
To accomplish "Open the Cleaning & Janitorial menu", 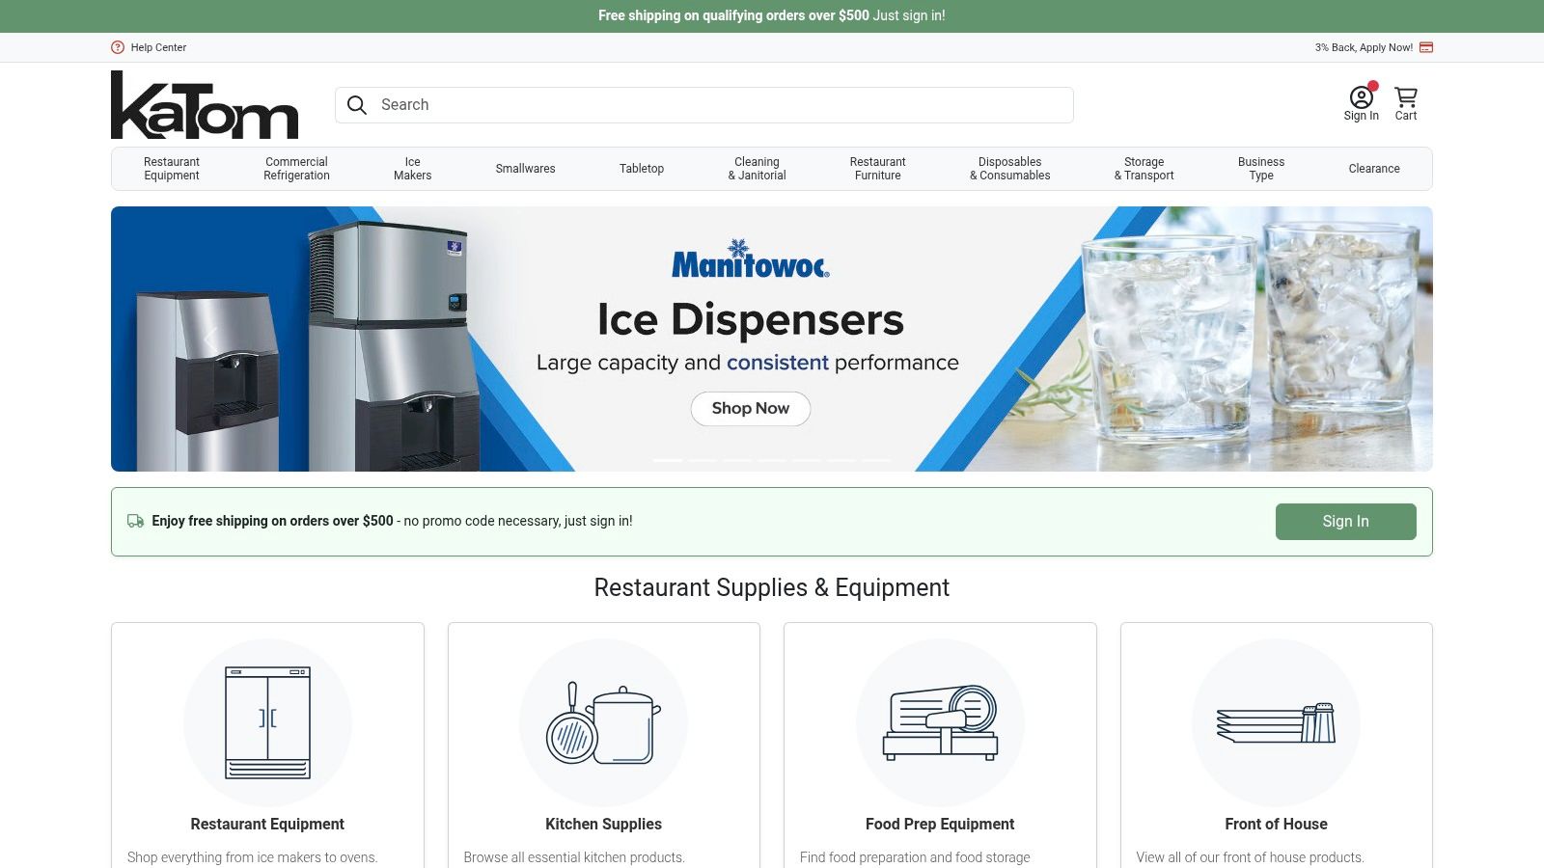I will pyautogui.click(x=757, y=169).
